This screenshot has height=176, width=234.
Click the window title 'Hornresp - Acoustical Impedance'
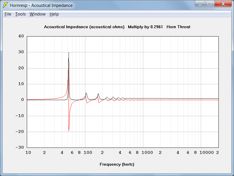click(x=41, y=5)
